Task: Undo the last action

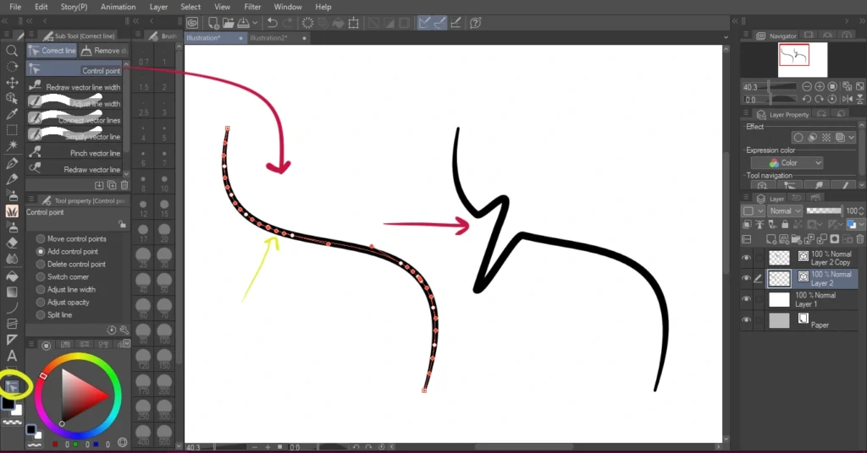Action: point(272,23)
